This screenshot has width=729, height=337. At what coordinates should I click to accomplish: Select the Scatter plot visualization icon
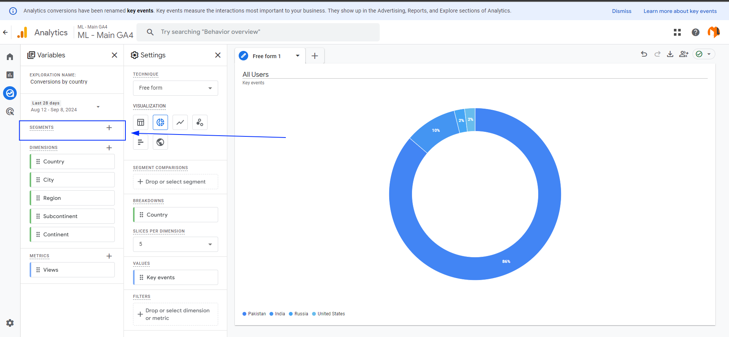click(x=200, y=122)
